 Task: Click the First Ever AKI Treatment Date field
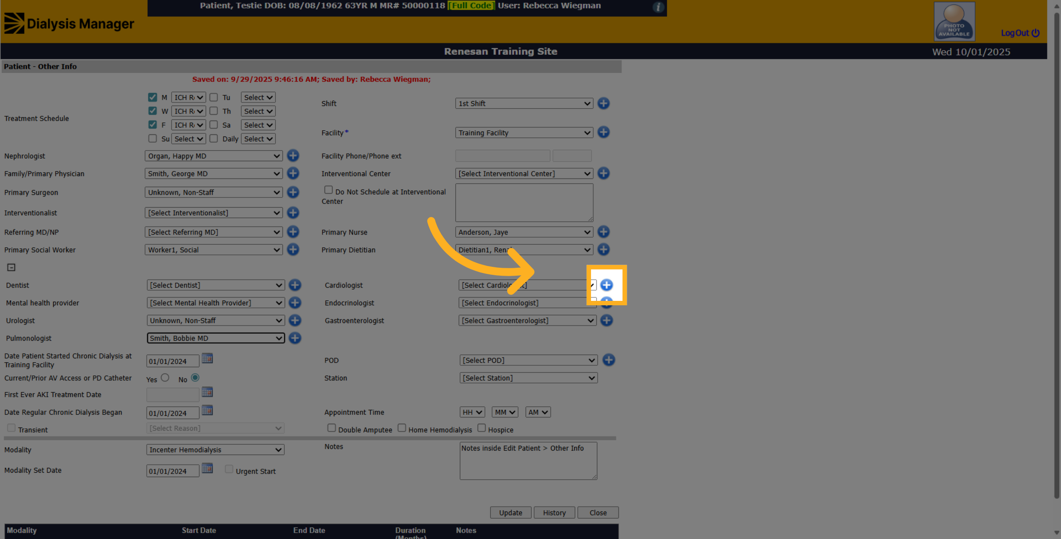pyautogui.click(x=173, y=395)
